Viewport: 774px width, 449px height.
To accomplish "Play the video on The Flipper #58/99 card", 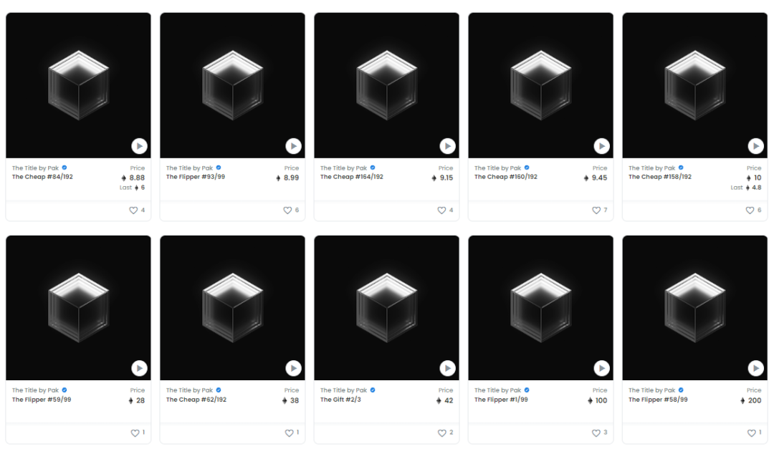I will point(755,368).
